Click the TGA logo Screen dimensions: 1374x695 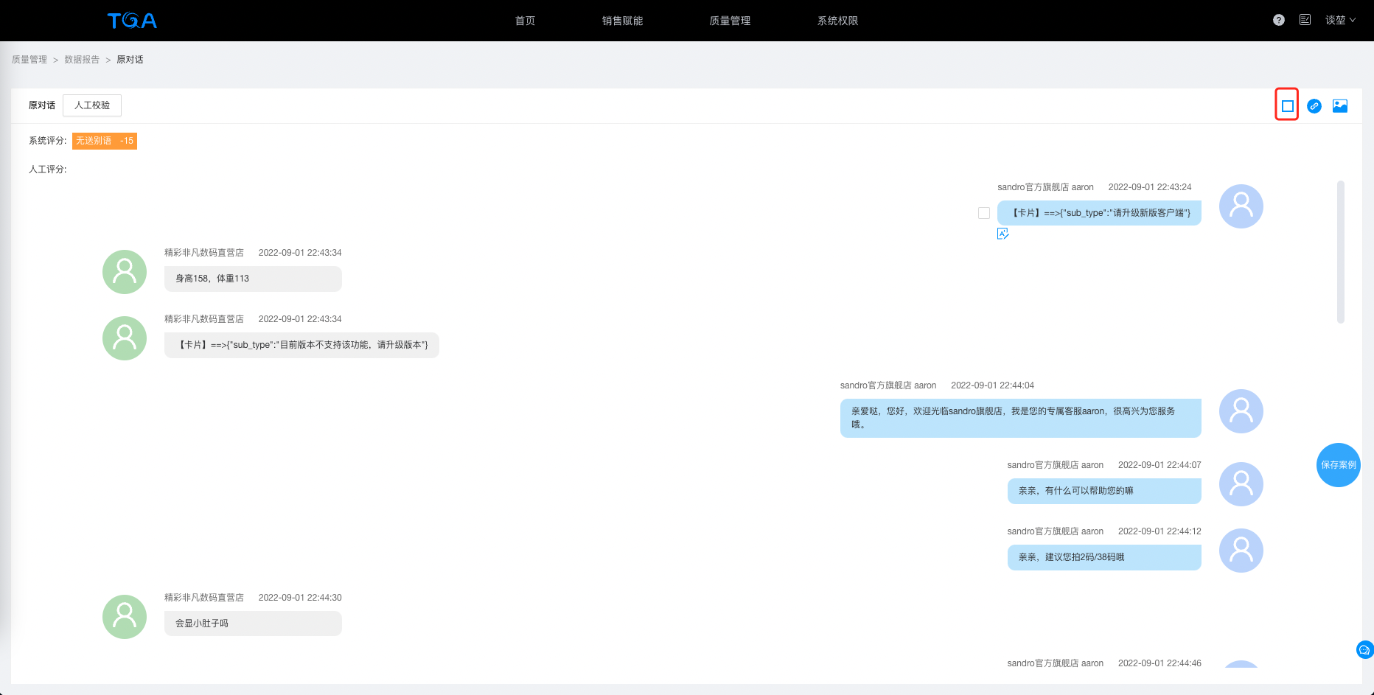[x=132, y=21]
